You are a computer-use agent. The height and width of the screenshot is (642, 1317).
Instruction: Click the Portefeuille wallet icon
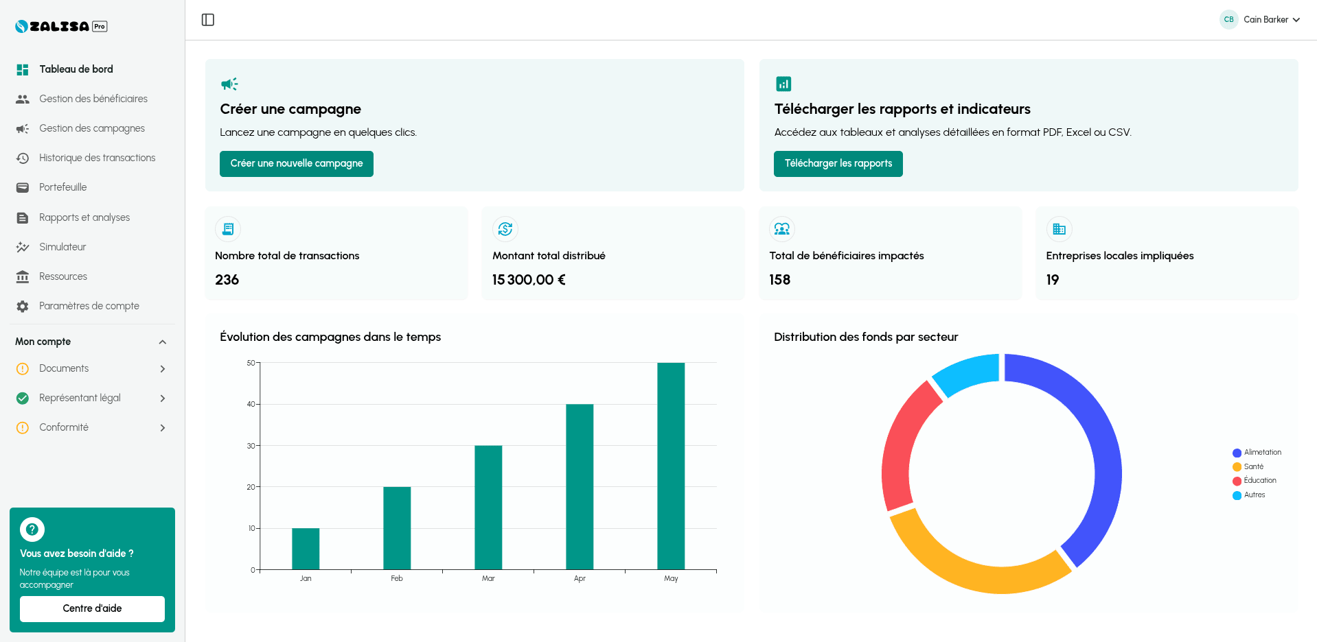tap(23, 187)
